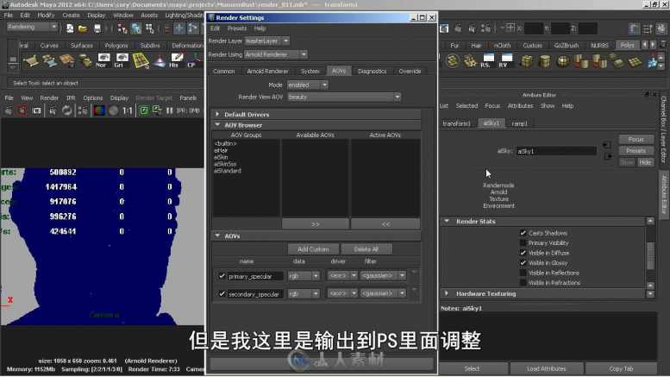Open the Rendering menu set dropdown
This screenshot has width=670, height=377.
click(x=32, y=27)
